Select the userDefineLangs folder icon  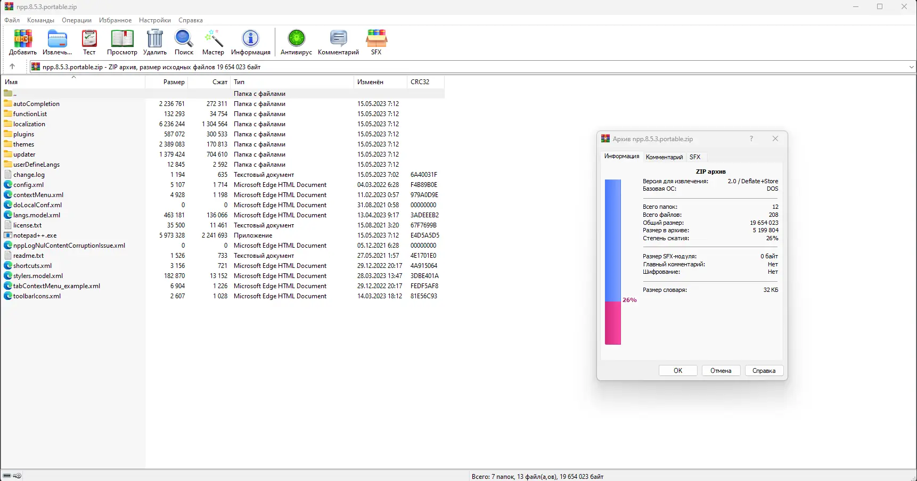click(8, 164)
